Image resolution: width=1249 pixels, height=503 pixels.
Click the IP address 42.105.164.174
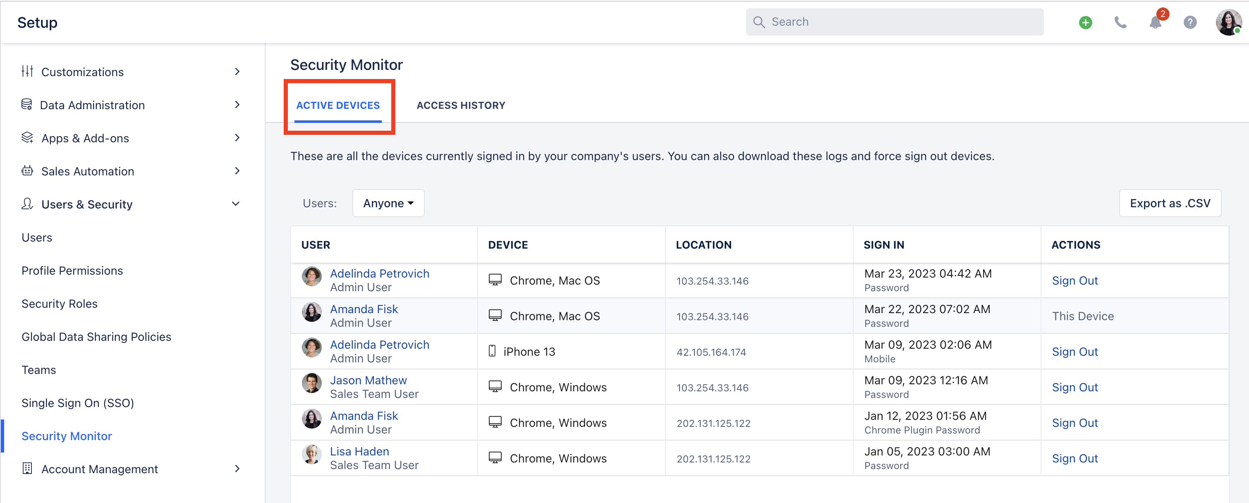(711, 352)
